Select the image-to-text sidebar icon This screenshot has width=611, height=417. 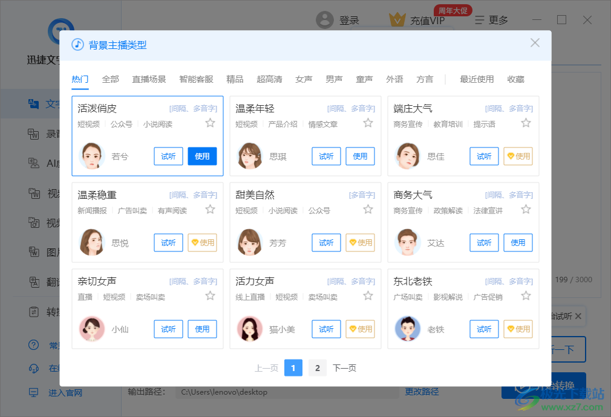point(33,253)
